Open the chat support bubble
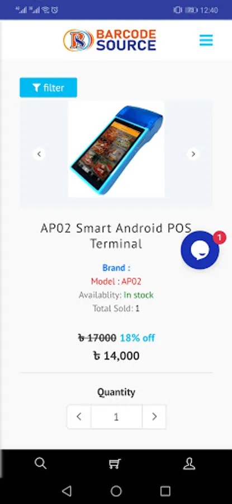Viewport: 232px width, 504px height. pyautogui.click(x=200, y=250)
